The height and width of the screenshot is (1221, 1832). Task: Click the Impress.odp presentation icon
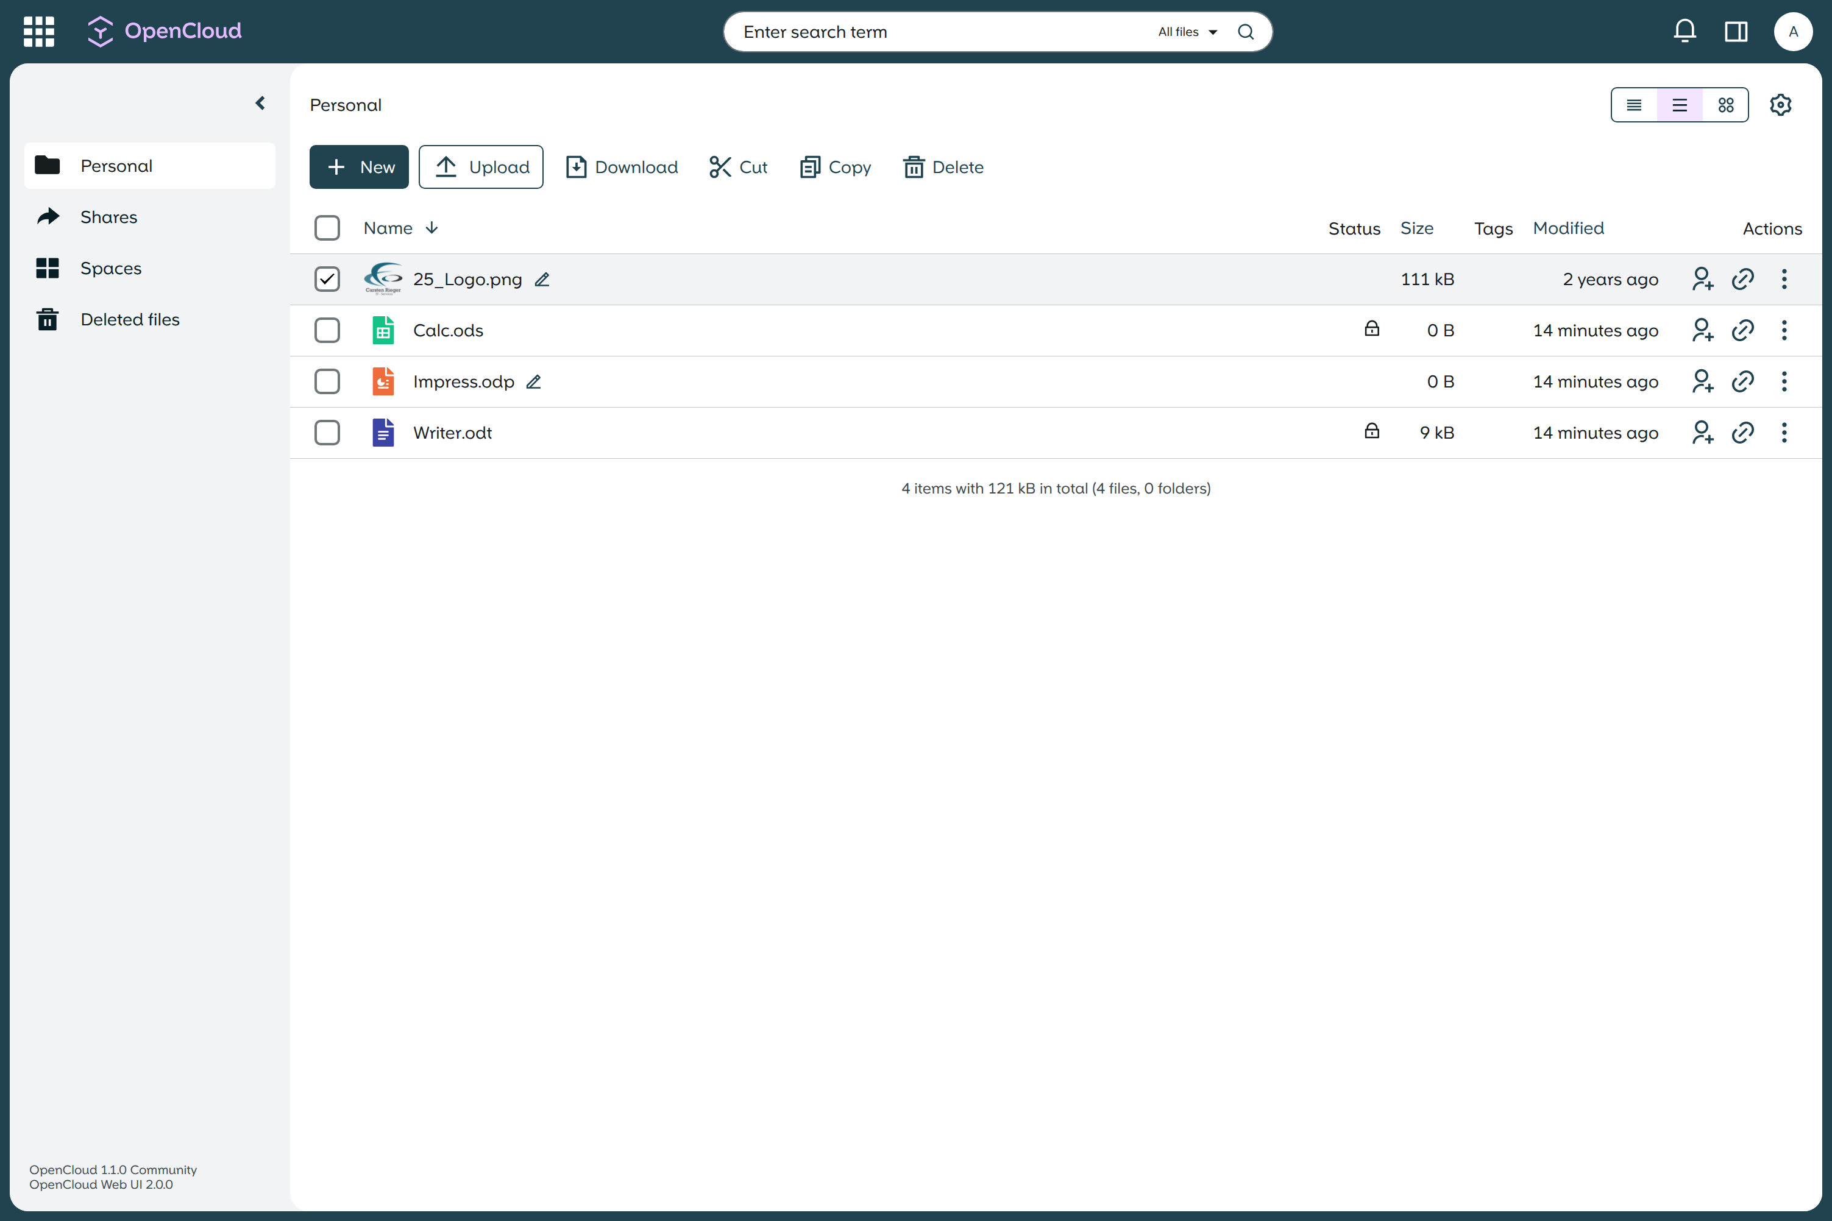click(x=383, y=381)
